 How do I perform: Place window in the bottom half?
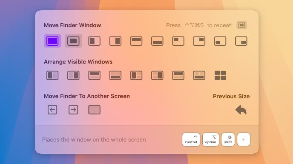157,41
